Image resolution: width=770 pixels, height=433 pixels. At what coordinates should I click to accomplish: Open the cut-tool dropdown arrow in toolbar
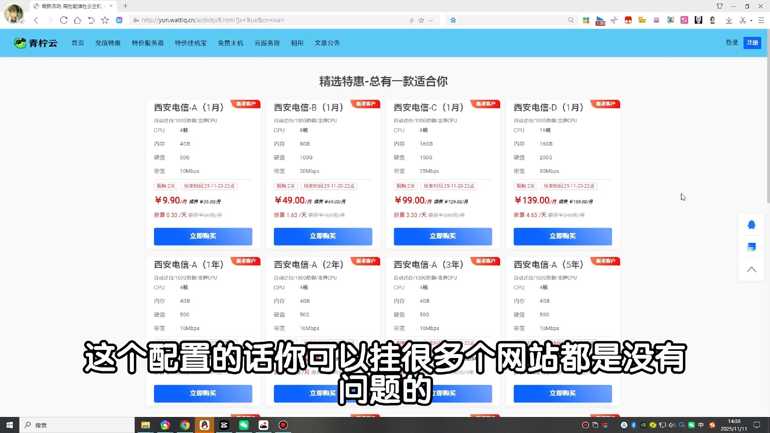(751, 20)
